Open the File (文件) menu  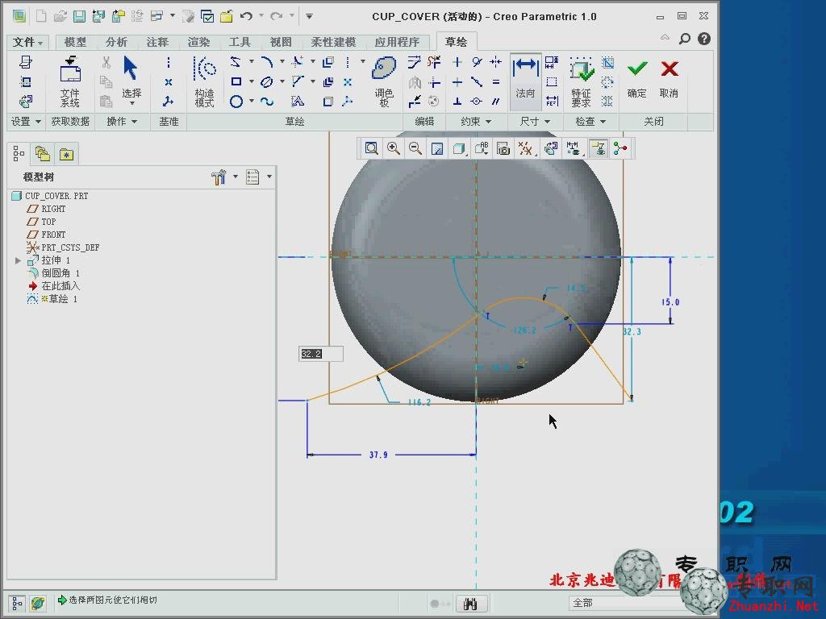[x=27, y=42]
